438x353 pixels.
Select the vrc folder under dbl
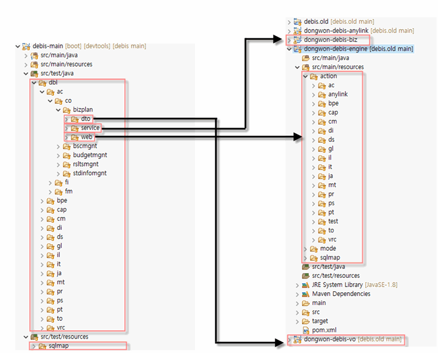pos(61,328)
